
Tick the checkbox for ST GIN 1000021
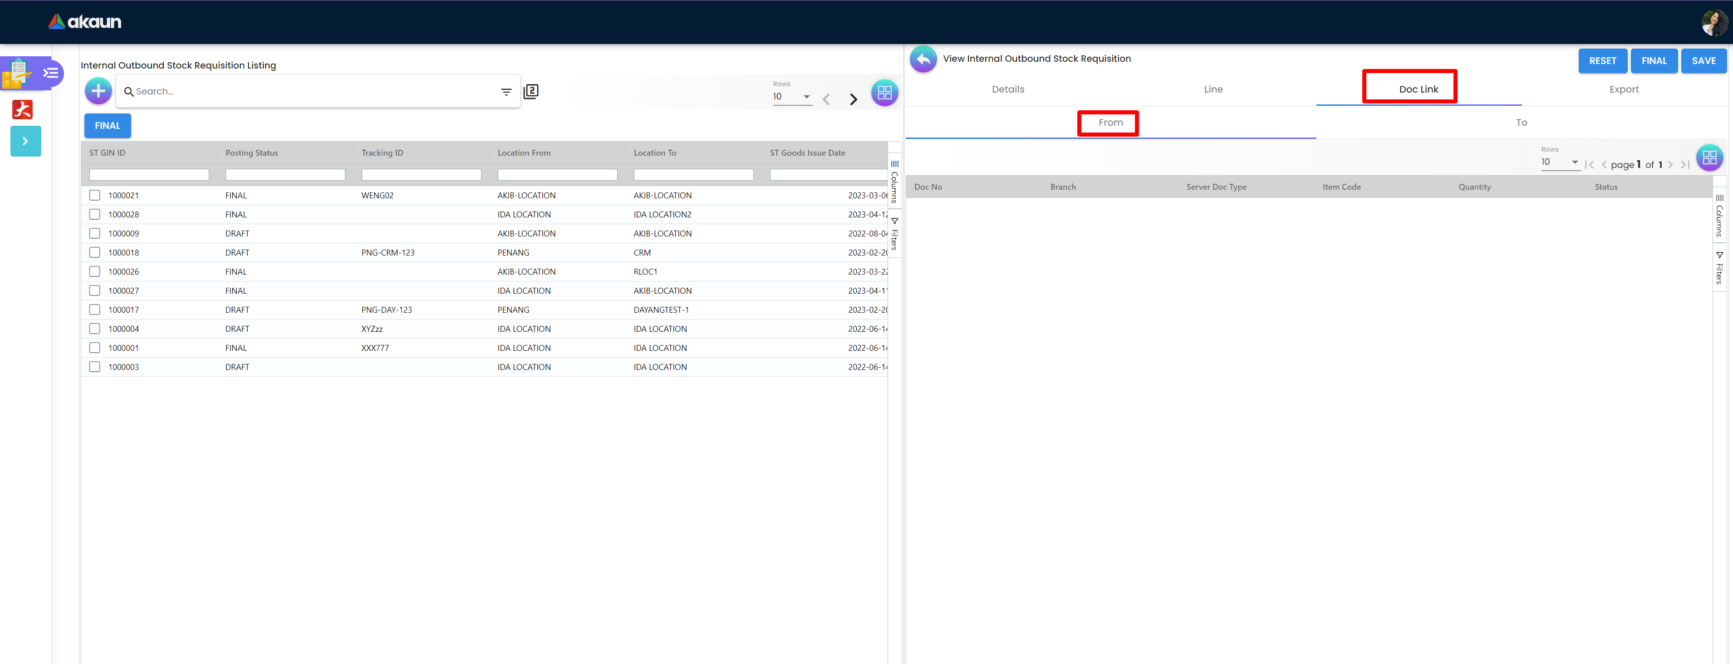pyautogui.click(x=95, y=195)
